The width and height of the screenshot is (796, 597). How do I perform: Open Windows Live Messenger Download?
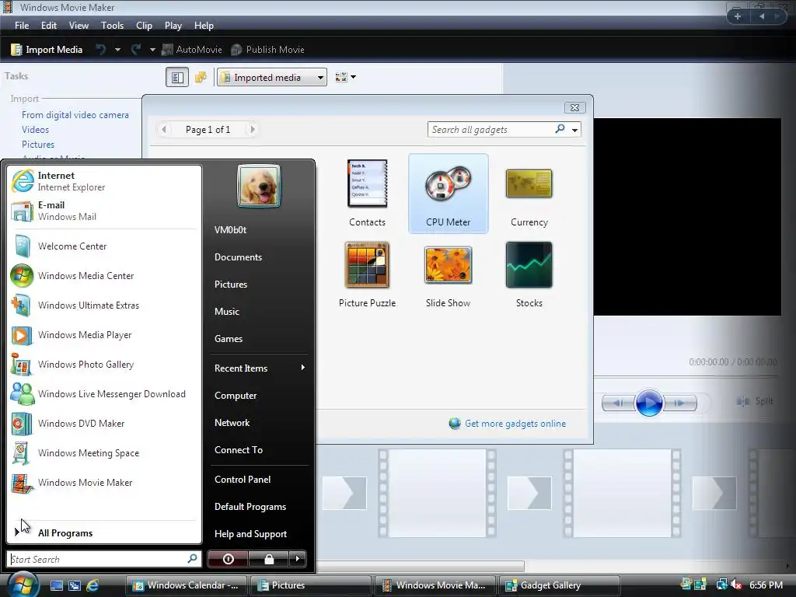[x=104, y=394]
